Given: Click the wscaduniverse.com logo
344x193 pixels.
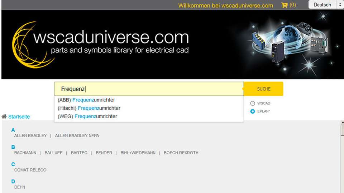Looking at the screenshot, I should pyautogui.click(x=100, y=44).
